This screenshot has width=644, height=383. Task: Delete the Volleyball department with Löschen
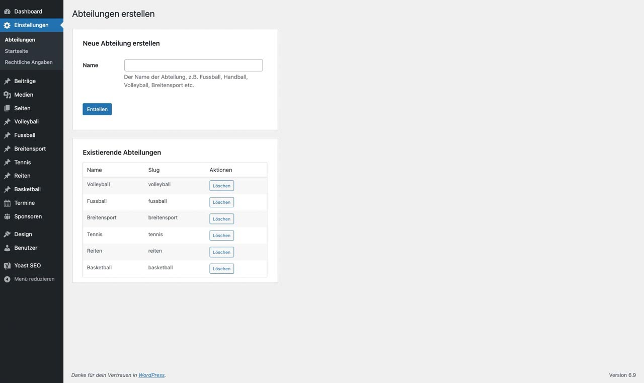[x=221, y=186]
